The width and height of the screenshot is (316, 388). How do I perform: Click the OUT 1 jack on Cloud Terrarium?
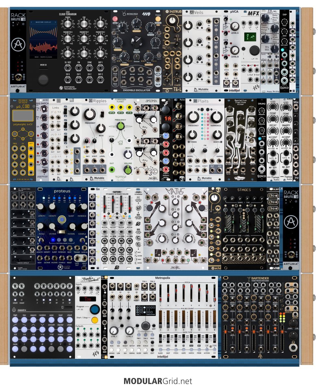pyautogui.click(x=100, y=68)
